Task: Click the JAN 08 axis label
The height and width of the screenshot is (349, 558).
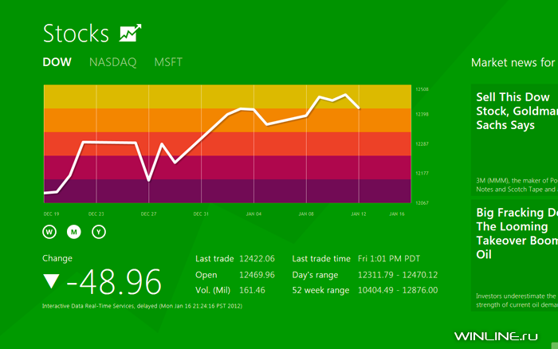Action: (306, 214)
